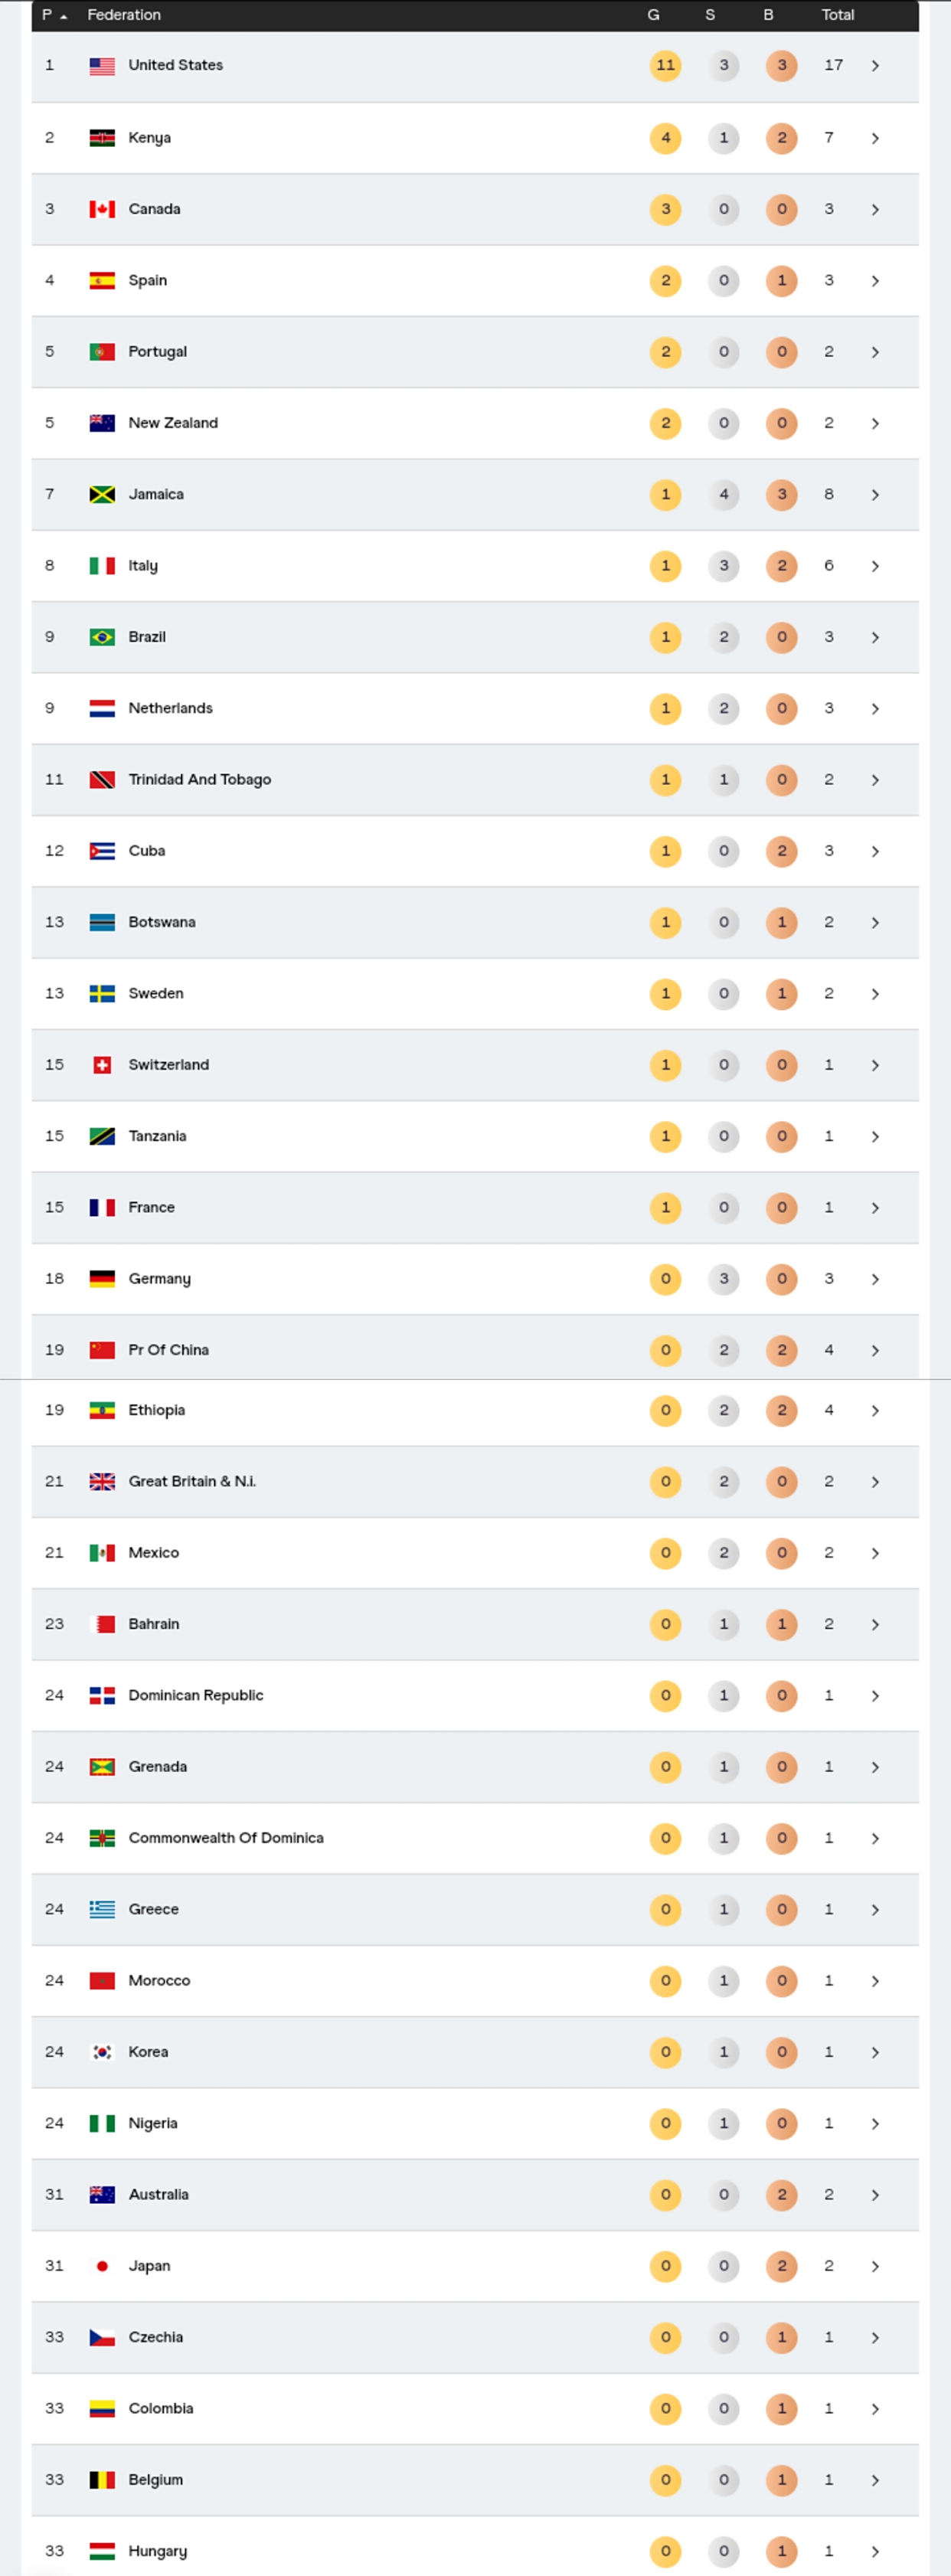This screenshot has height=2576, width=951.
Task: Click the Federation column header
Action: (124, 15)
